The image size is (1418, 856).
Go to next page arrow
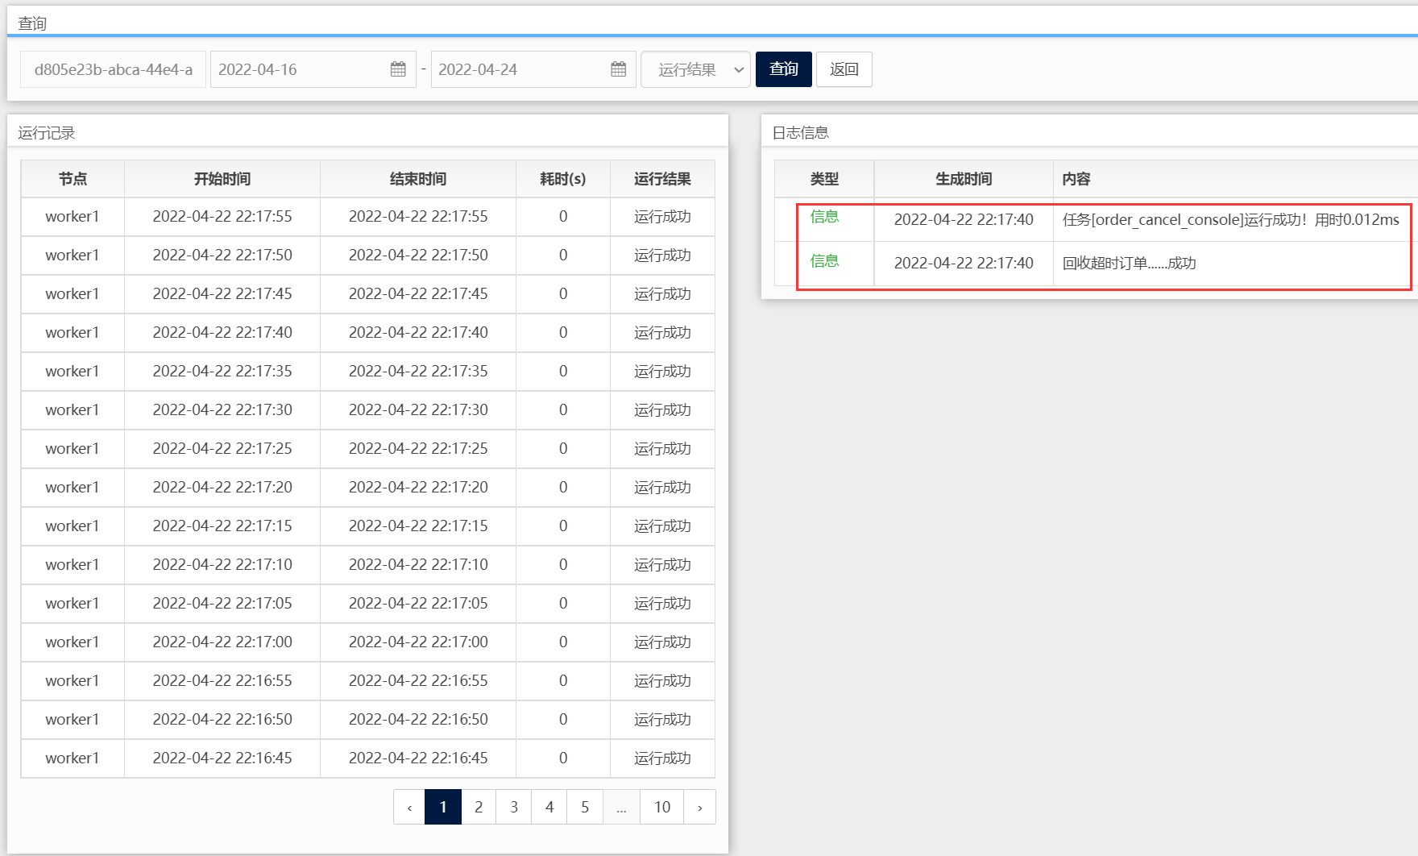(x=699, y=807)
